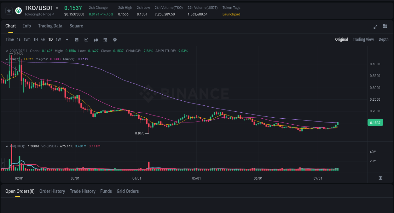Open chart settings via gear icon
The width and height of the screenshot is (394, 213).
(115, 39)
